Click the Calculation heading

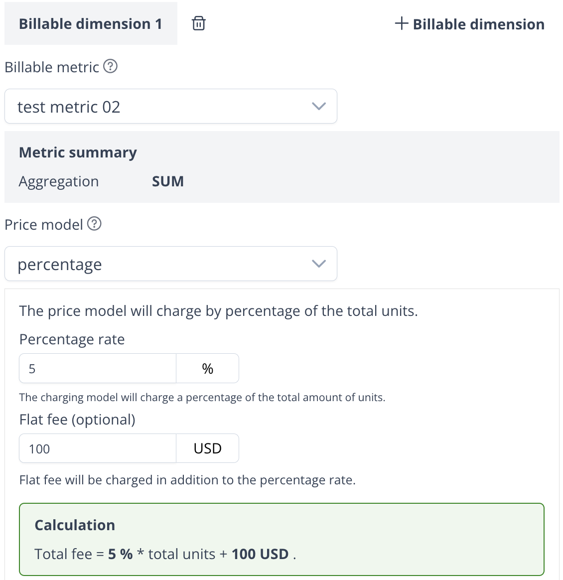click(x=75, y=525)
